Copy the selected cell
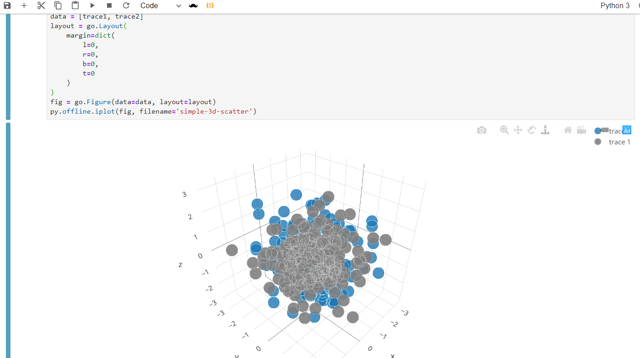Viewport: 640px width, 358px height. coord(58,5)
